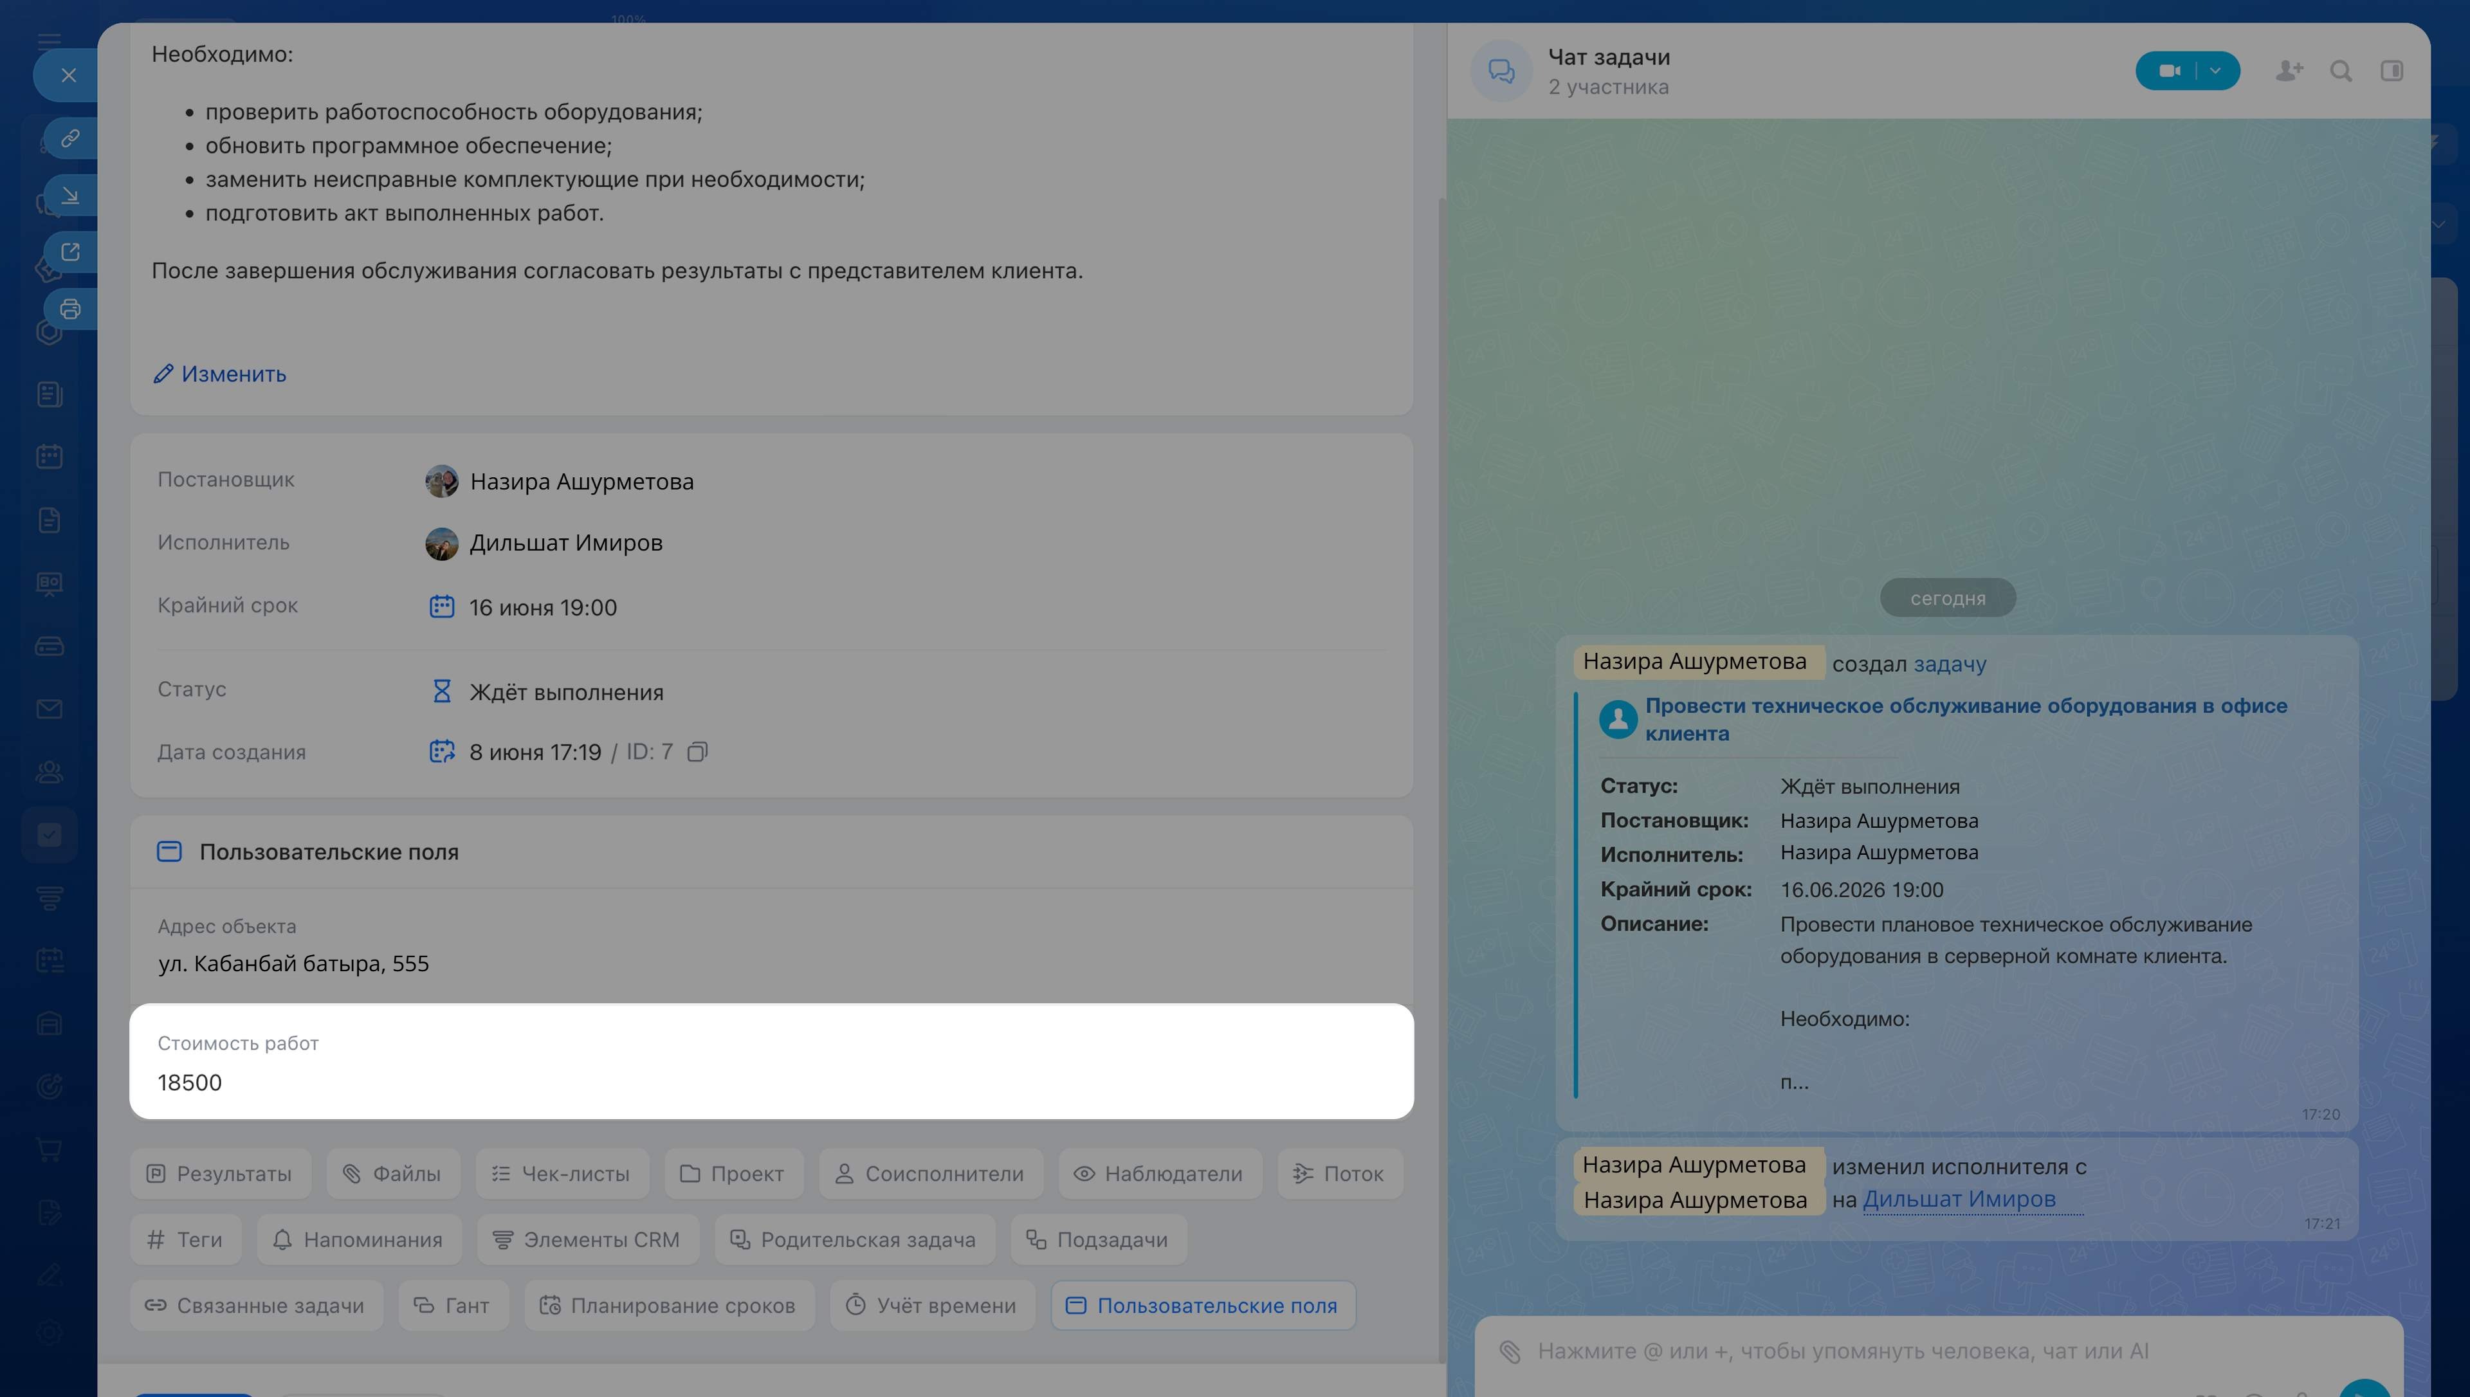Open task title link in chat message

pyautogui.click(x=1966, y=720)
